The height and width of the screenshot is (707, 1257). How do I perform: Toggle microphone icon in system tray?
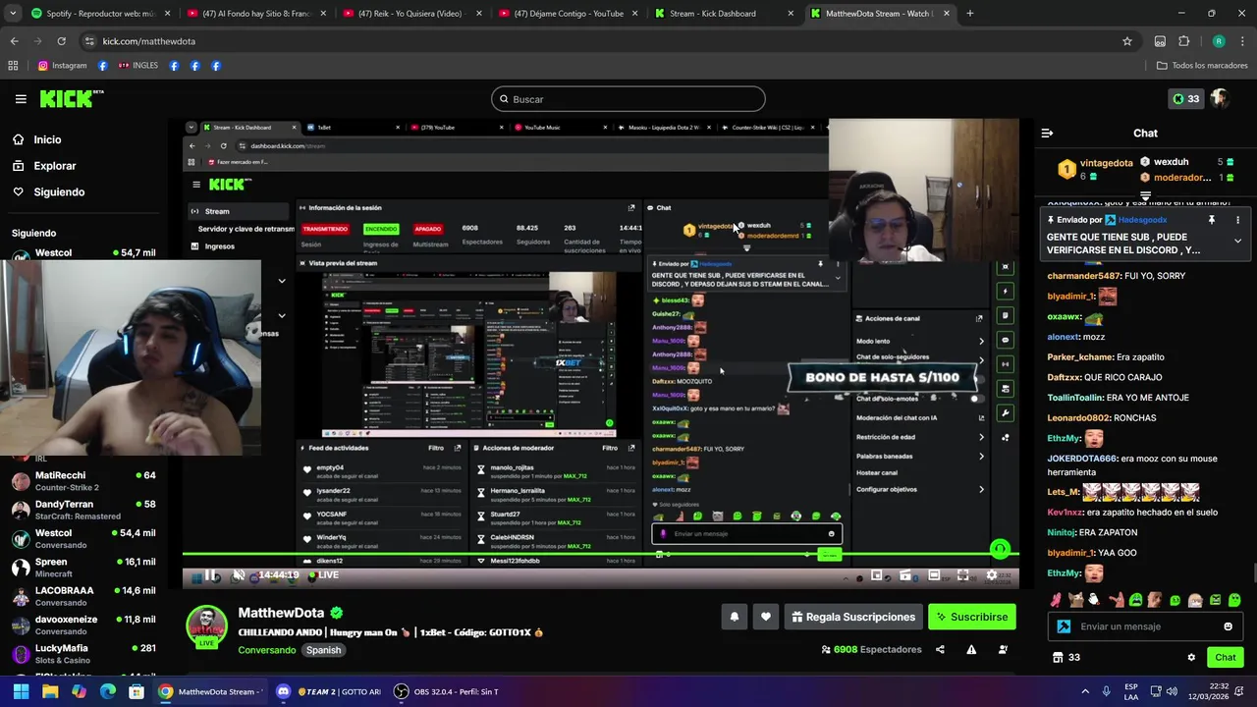click(1106, 691)
